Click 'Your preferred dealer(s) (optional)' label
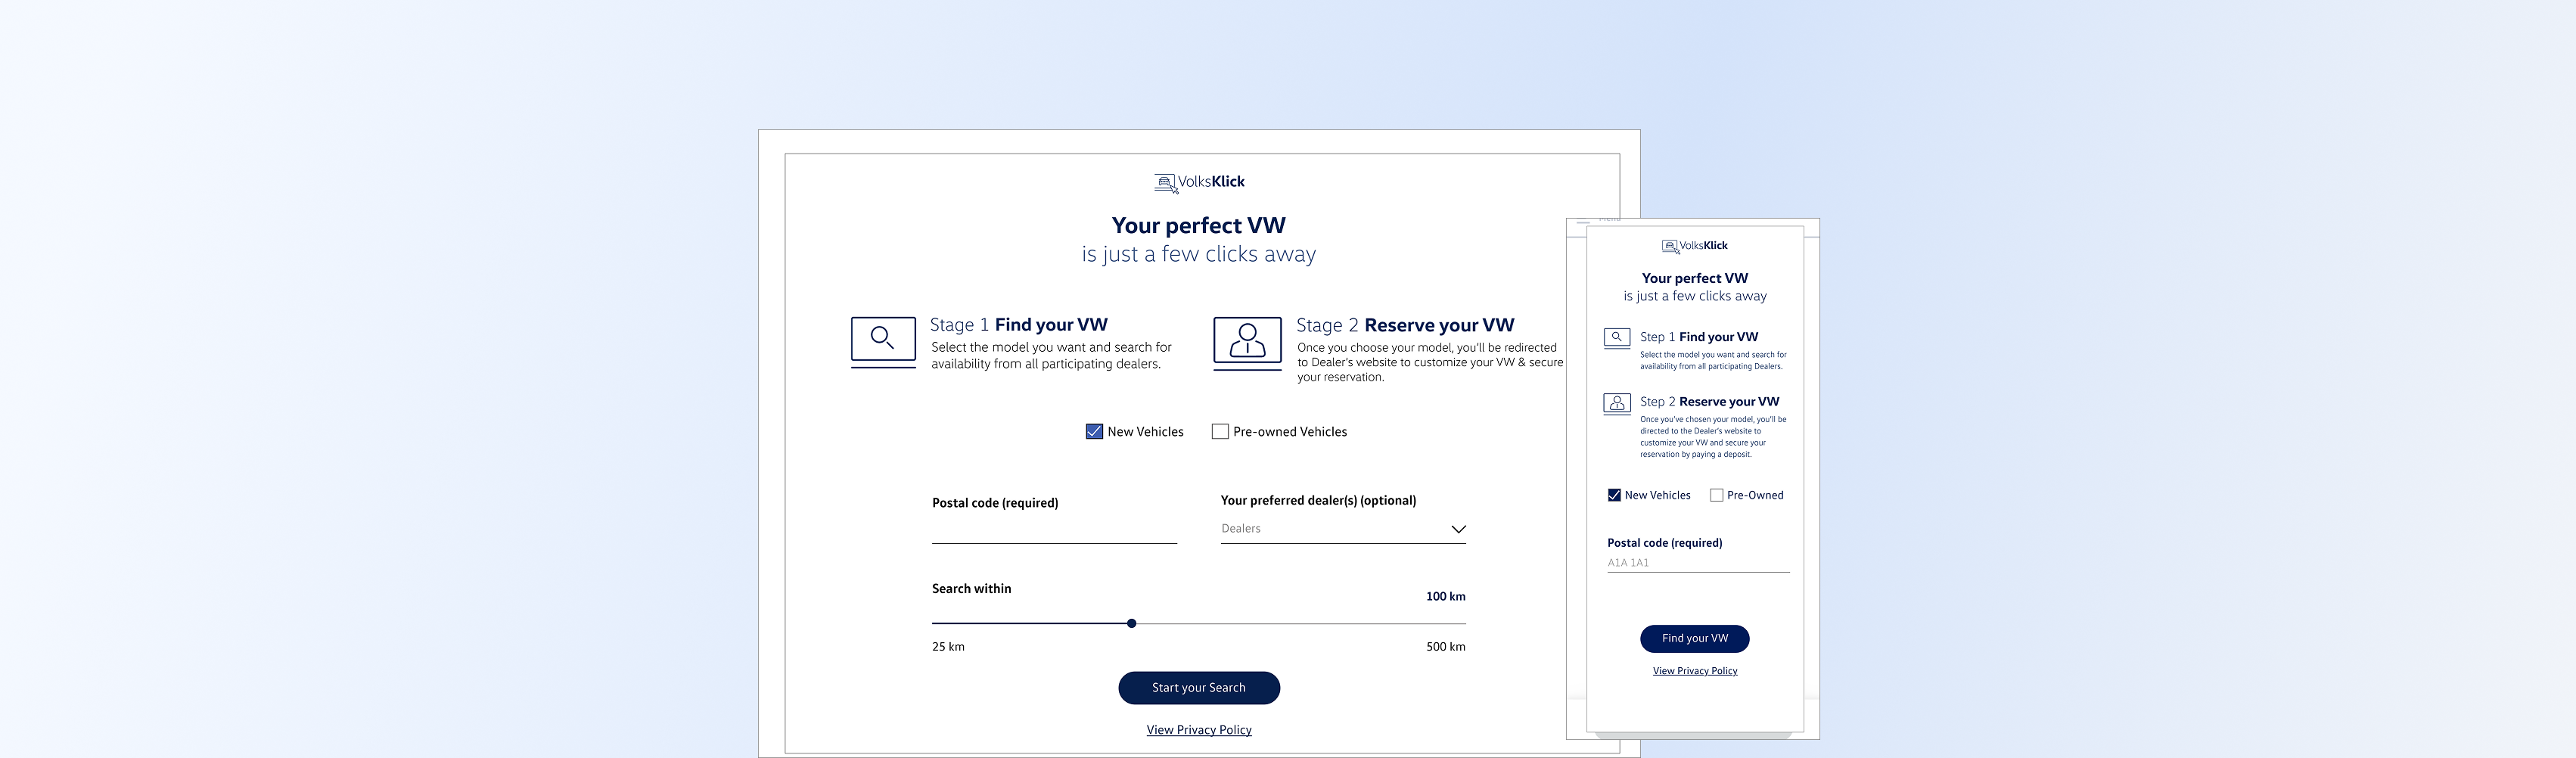 click(1318, 501)
